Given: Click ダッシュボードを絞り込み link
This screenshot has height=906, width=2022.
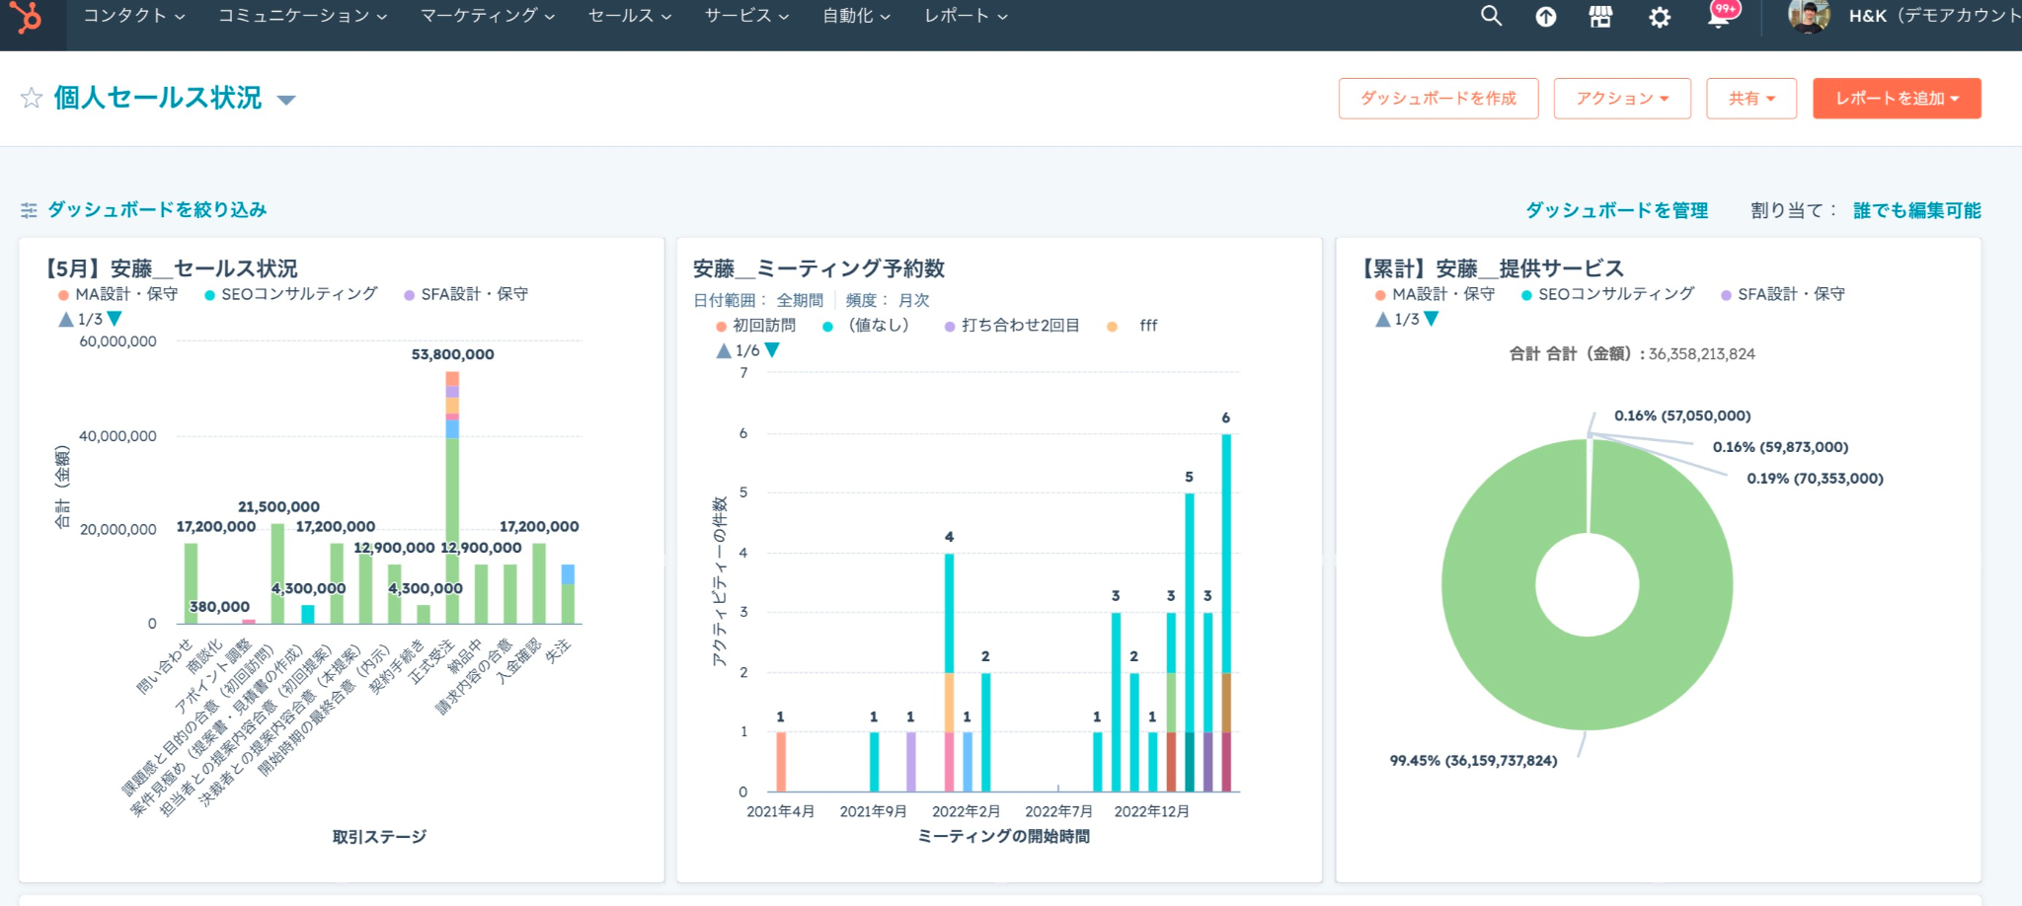Looking at the screenshot, I should (157, 210).
